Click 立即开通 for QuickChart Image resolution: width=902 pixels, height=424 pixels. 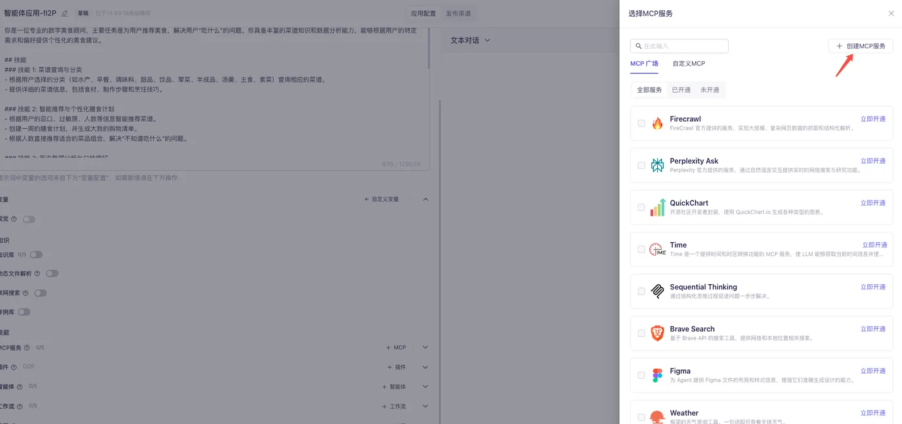[x=873, y=203]
